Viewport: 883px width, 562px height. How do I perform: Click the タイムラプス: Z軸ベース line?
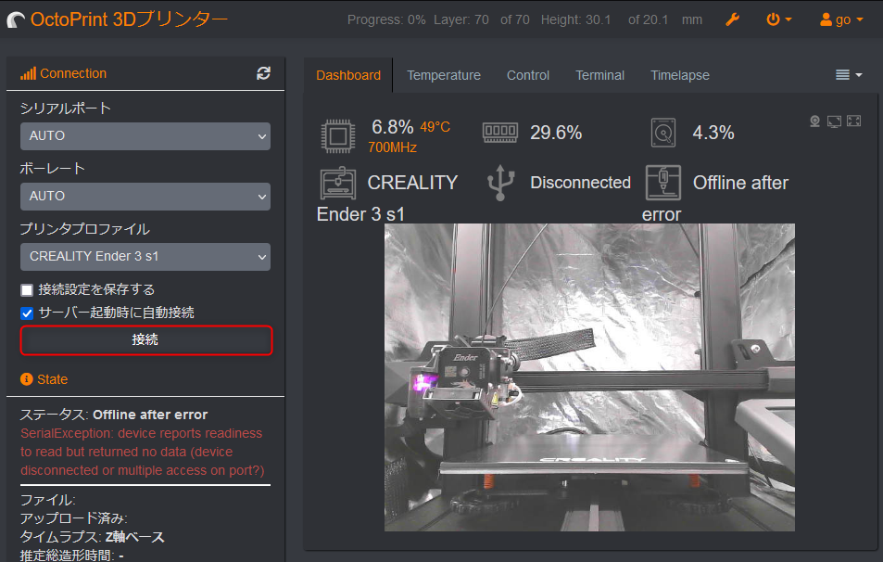point(93,537)
